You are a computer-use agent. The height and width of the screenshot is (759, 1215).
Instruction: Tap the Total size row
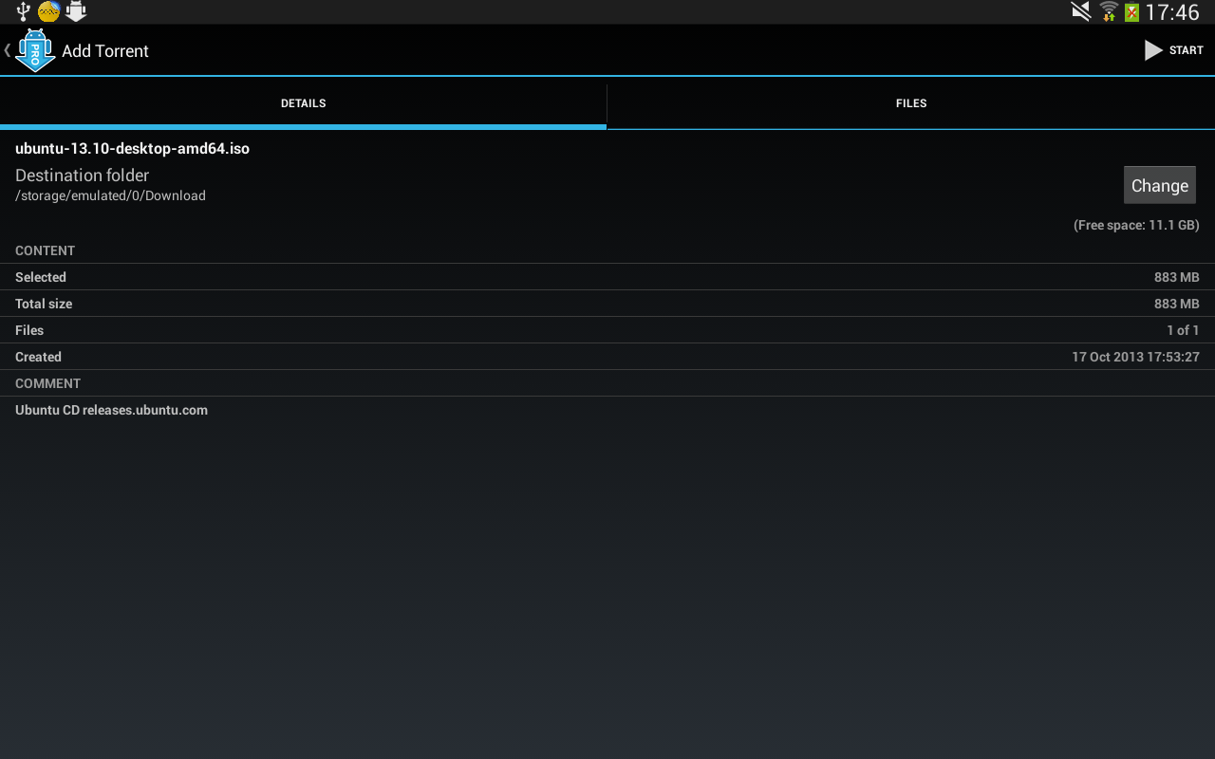coord(607,304)
